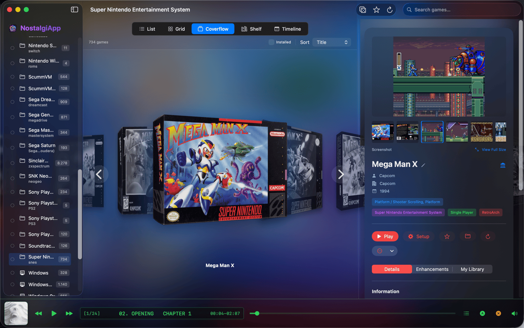This screenshot has height=328, width=524.
Task: Select the Details tab
Action: point(392,269)
